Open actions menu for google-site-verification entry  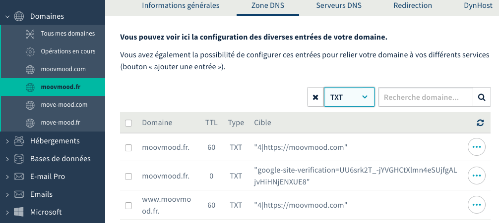coord(477,176)
